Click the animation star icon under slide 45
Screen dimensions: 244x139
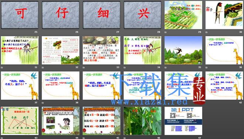point(84,138)
